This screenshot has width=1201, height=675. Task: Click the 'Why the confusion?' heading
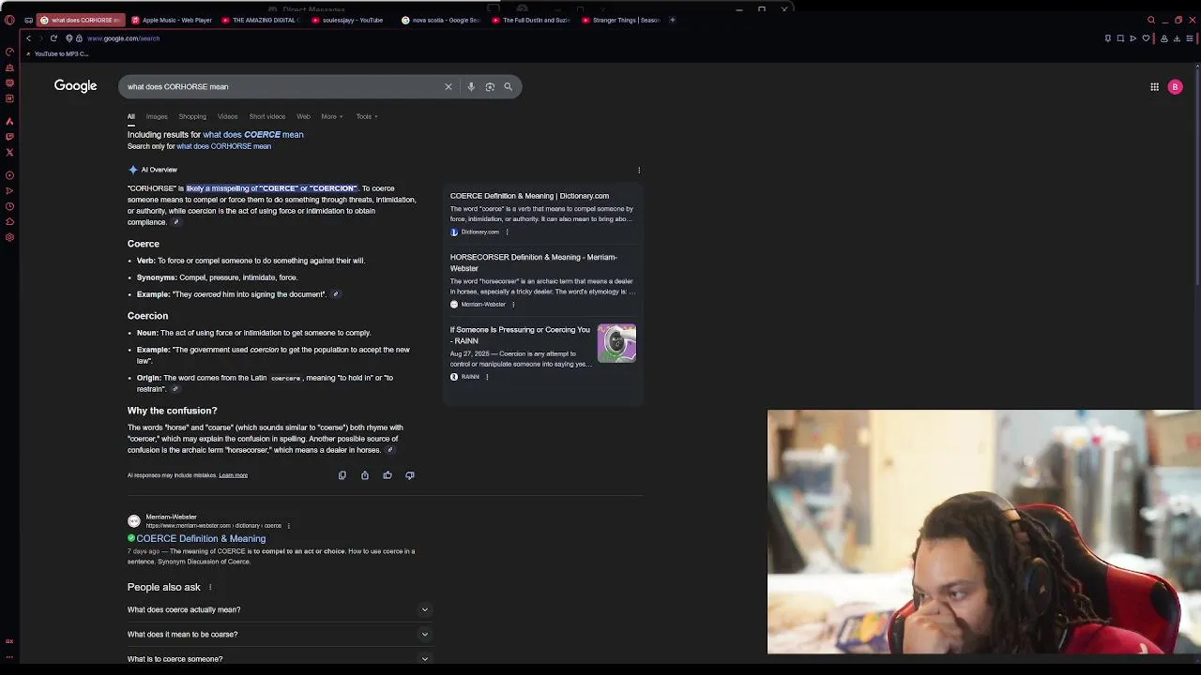click(x=172, y=411)
